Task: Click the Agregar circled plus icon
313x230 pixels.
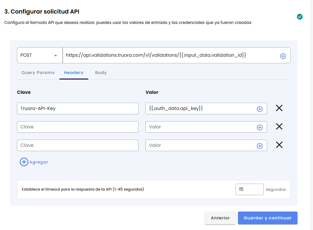Action: click(x=24, y=162)
